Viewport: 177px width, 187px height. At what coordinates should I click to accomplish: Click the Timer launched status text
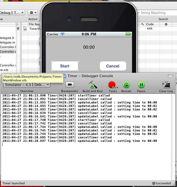click(x=13, y=183)
